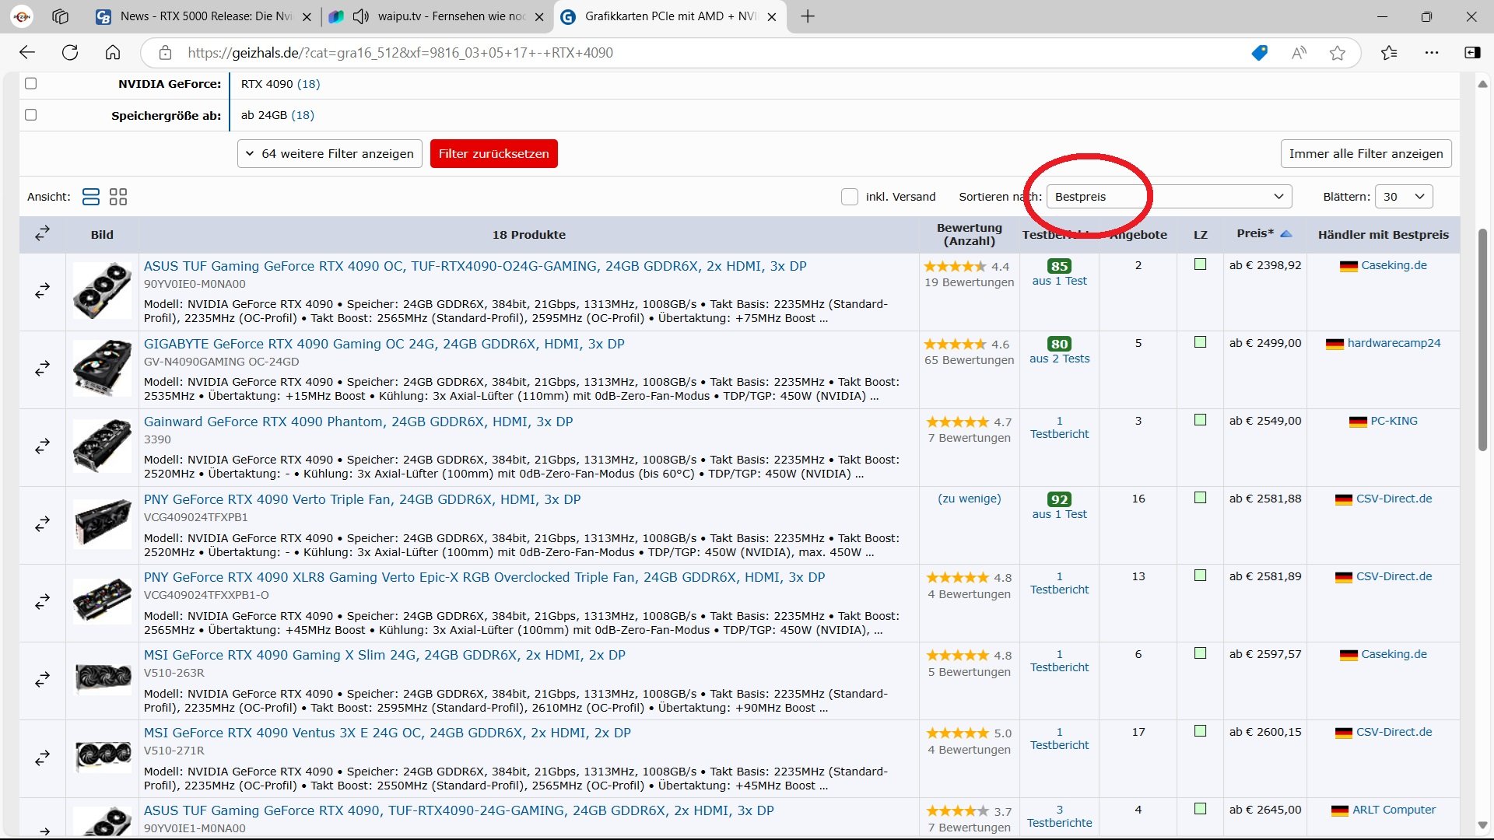Switch to grid view layout icon
This screenshot has height=840, width=1494.
118,197
